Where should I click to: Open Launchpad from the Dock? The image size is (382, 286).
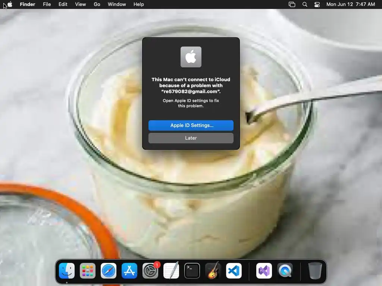[x=87, y=271]
